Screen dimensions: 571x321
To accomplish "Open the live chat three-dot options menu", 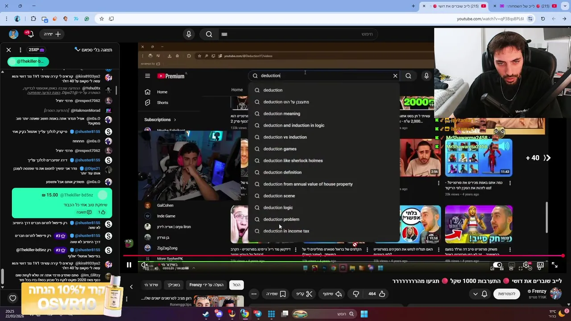I will tap(21, 50).
